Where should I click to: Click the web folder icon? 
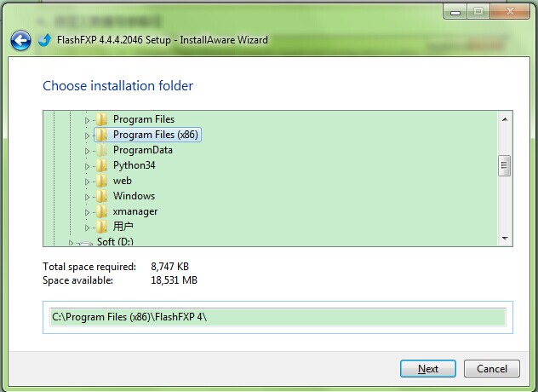point(101,181)
